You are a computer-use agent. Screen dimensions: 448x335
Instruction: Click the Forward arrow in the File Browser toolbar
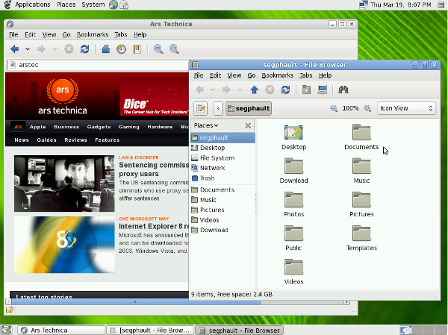click(x=226, y=90)
